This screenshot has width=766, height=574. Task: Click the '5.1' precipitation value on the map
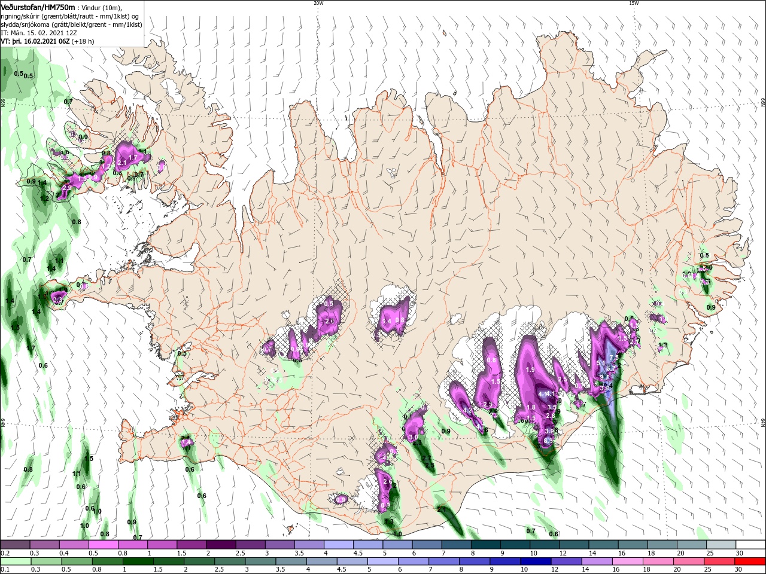coord(601,363)
